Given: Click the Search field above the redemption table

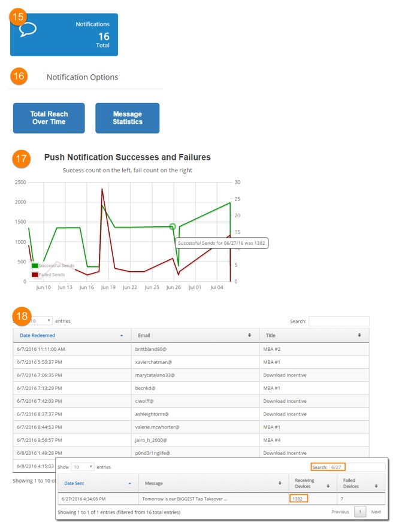Looking at the screenshot, I should point(338,321).
